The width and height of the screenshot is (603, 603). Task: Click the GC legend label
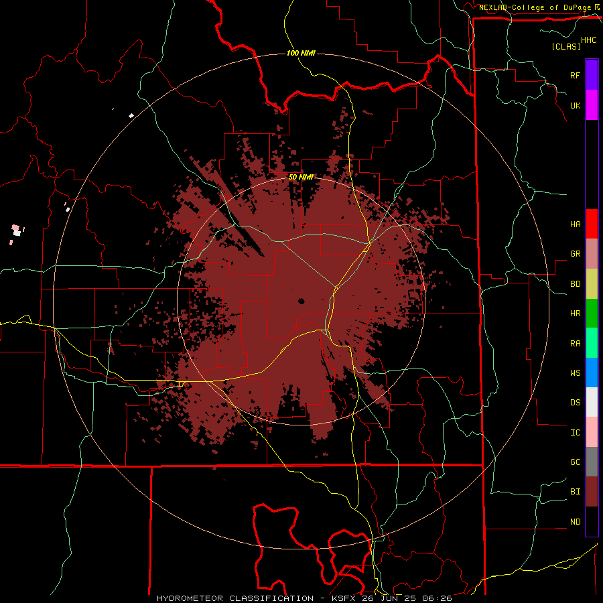pyautogui.click(x=575, y=462)
